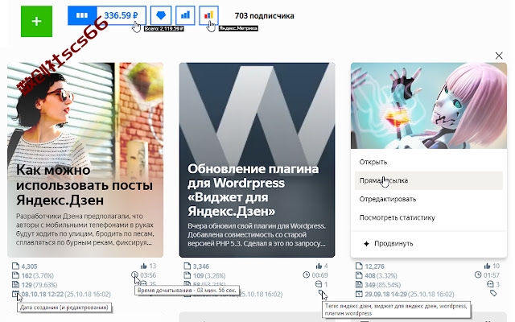Image resolution: width=515 pixels, height=322 pixels.
Task: Click the 336.59 ₽ balance button
Action: pyautogui.click(x=122, y=15)
